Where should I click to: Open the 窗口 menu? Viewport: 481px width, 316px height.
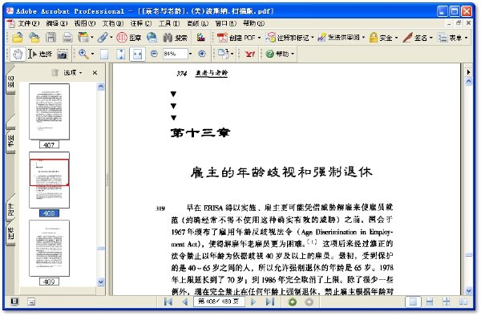coord(226,23)
